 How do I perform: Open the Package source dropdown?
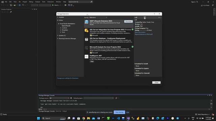pos(59,98)
